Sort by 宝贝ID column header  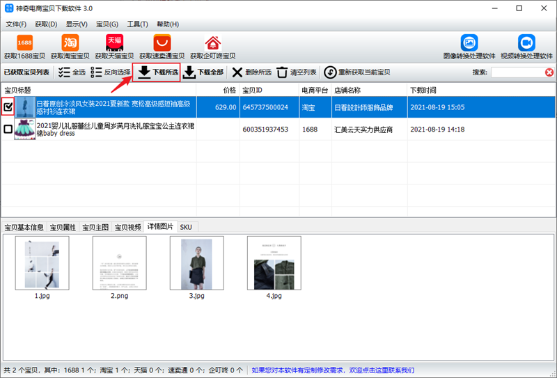pos(269,90)
